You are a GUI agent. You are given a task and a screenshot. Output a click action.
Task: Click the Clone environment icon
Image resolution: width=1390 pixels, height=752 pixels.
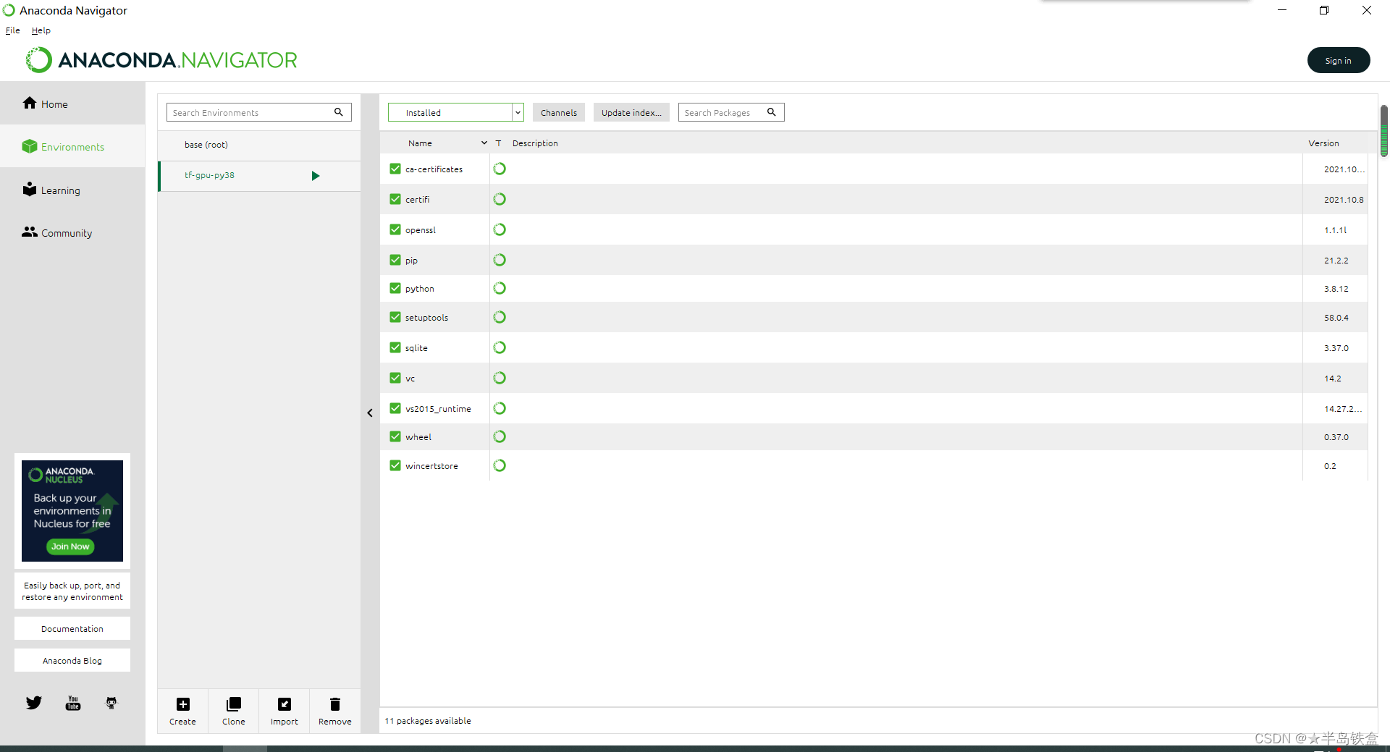coord(234,704)
